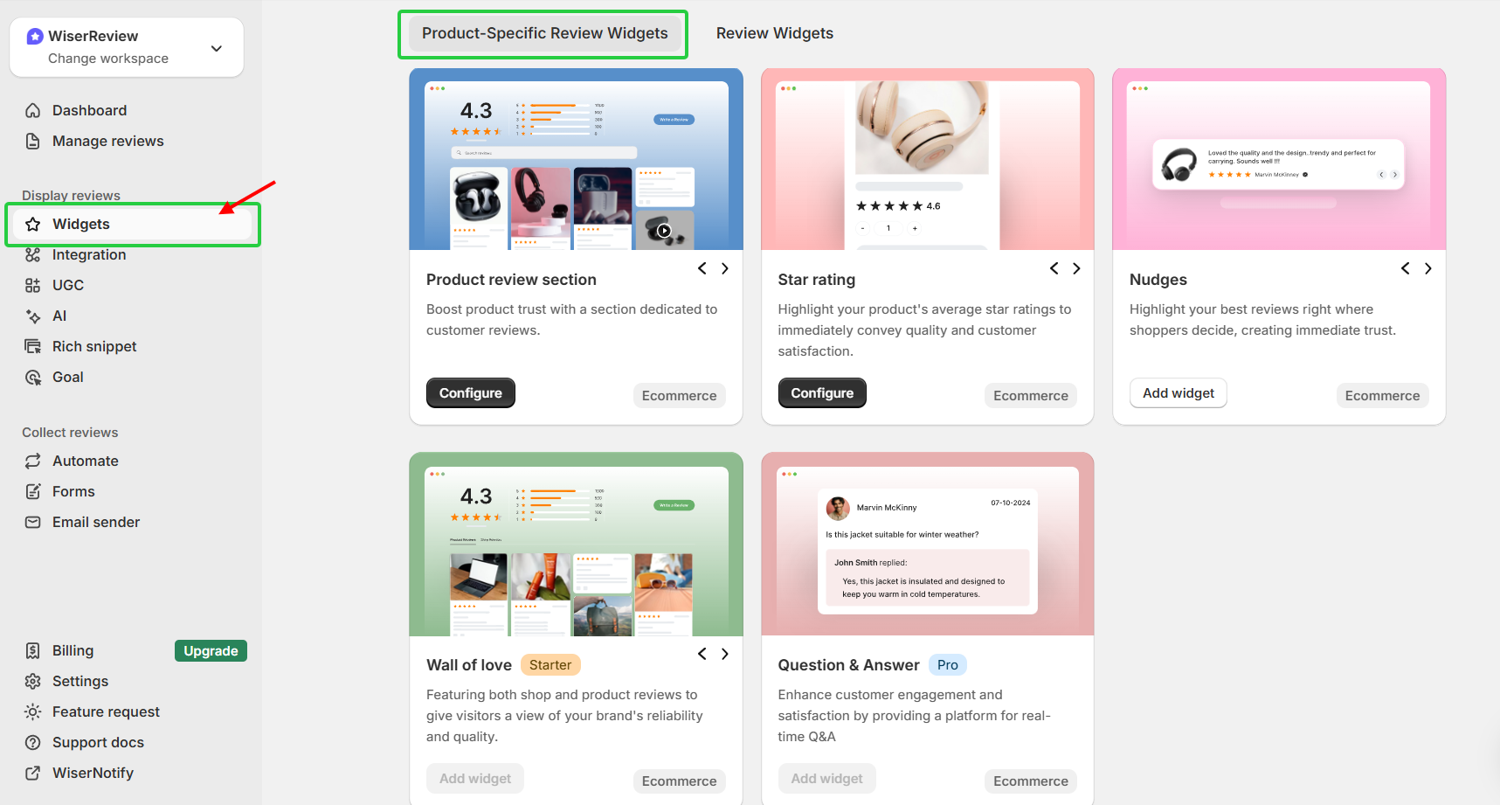Screen dimensions: 1500x805
Task: Select Product-Specific Review Widgets tab
Action: tap(544, 33)
